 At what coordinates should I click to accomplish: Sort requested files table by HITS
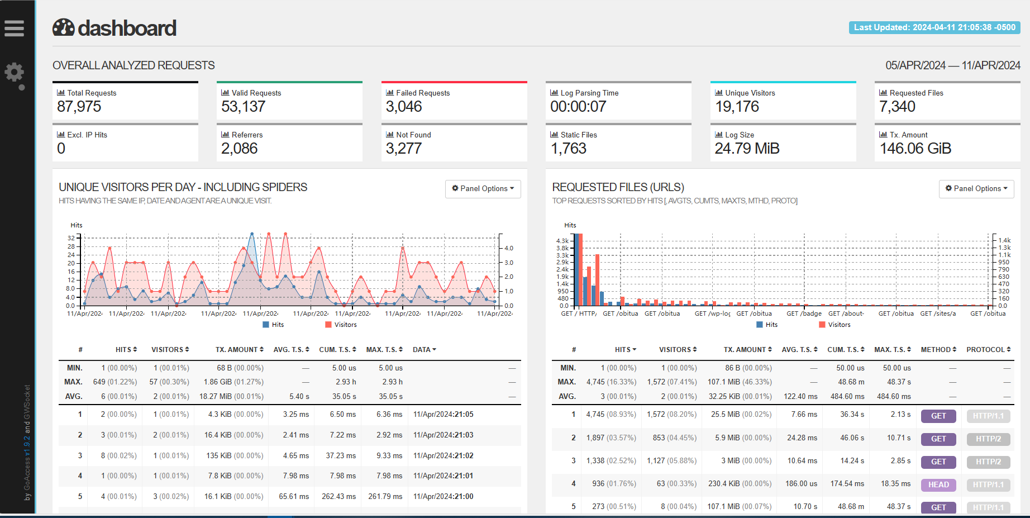pos(626,350)
